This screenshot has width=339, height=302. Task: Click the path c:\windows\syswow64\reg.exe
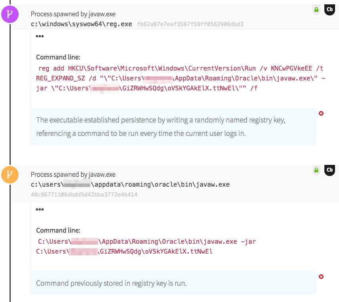click(x=81, y=24)
